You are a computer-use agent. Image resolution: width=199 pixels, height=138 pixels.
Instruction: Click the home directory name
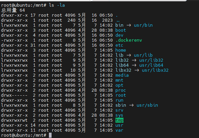coord(120,50)
